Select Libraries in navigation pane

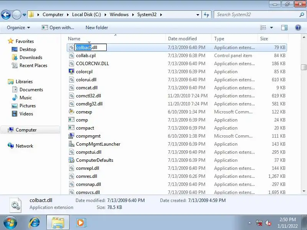point(24,81)
